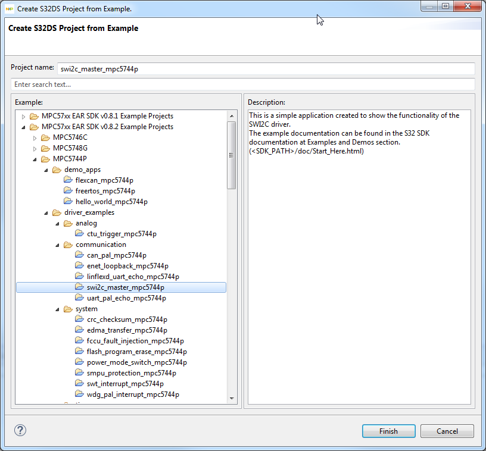486x451 pixels.
Task: Click the Finish button
Action: click(388, 431)
